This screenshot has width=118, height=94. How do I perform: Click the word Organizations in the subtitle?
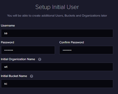pyautogui.click(x=91, y=16)
